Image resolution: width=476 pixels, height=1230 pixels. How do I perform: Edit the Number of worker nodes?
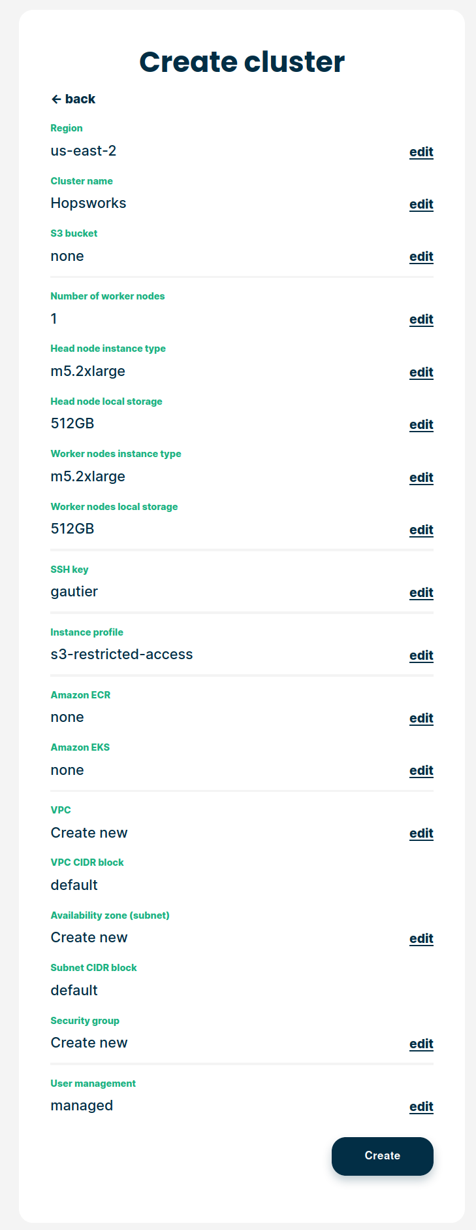pyautogui.click(x=421, y=319)
